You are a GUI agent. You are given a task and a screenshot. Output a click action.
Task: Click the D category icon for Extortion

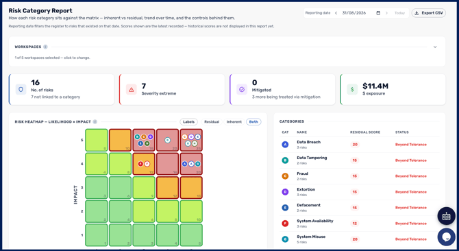(x=285, y=192)
